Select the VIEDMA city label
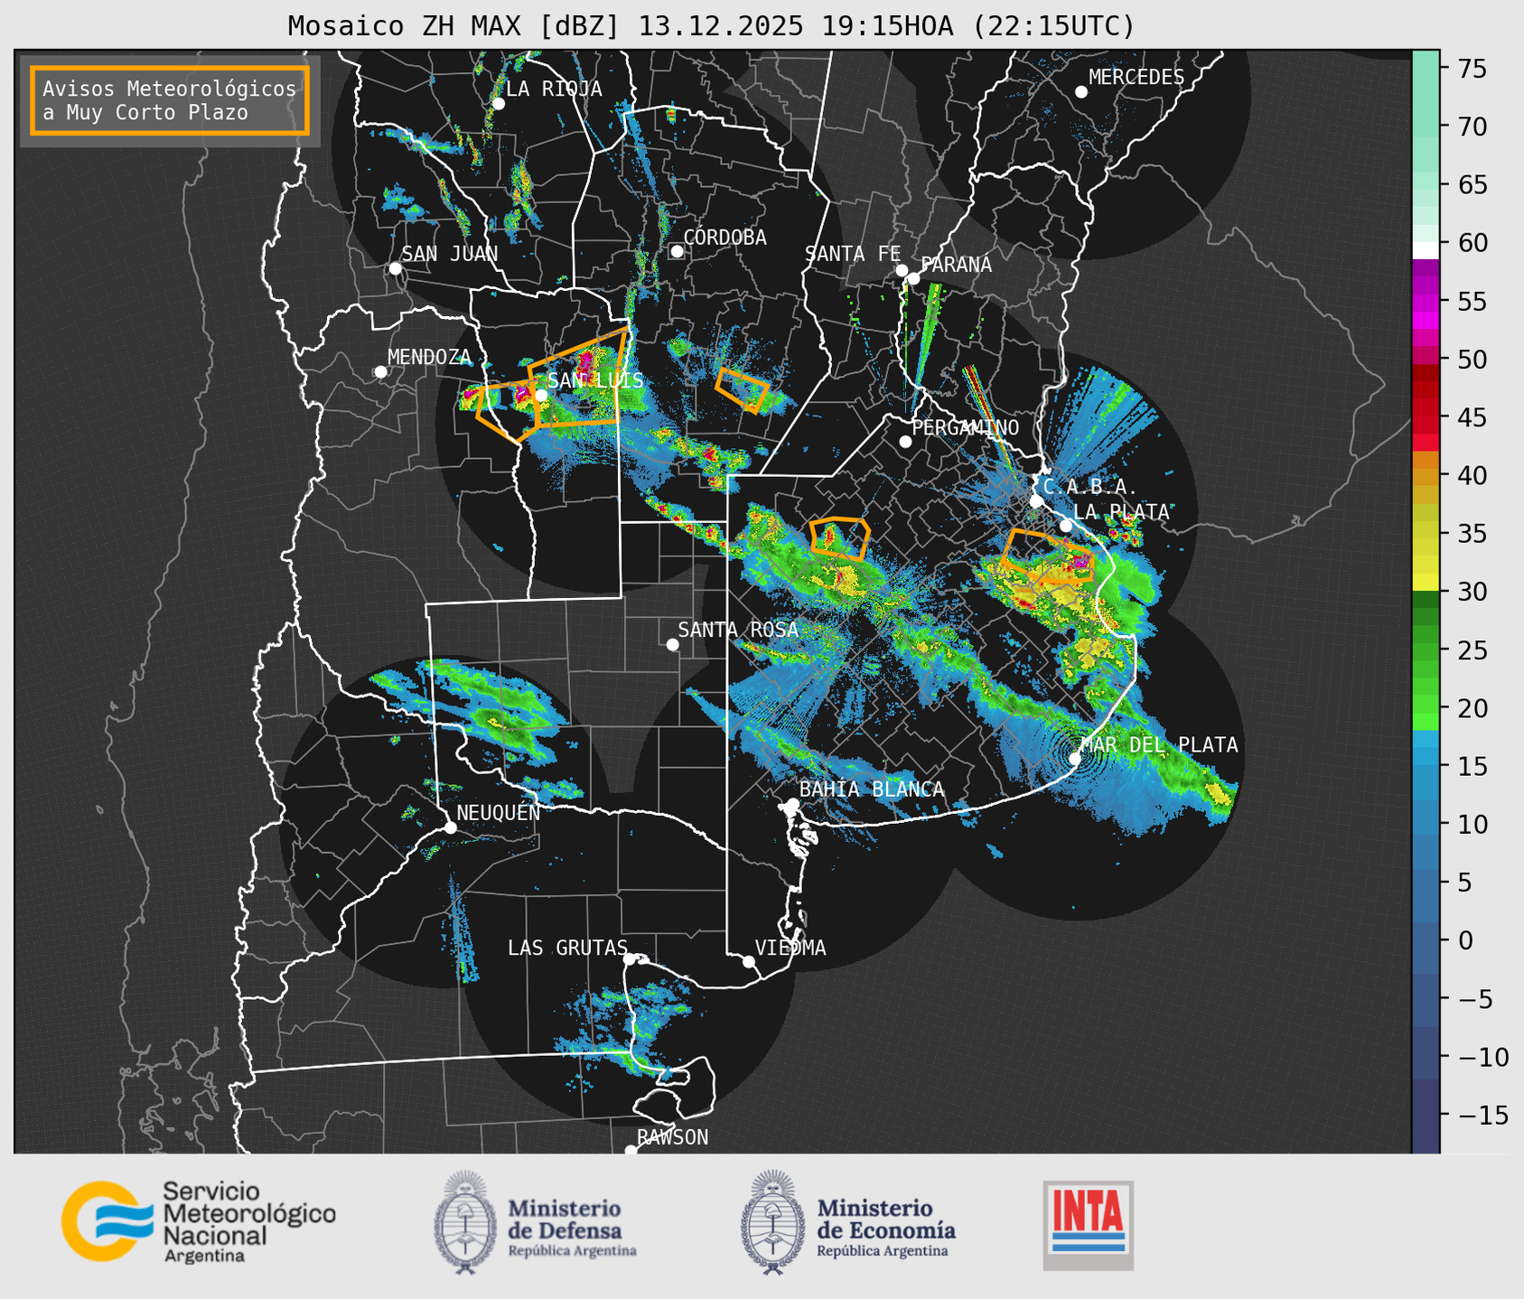The image size is (1524, 1299). [x=790, y=948]
